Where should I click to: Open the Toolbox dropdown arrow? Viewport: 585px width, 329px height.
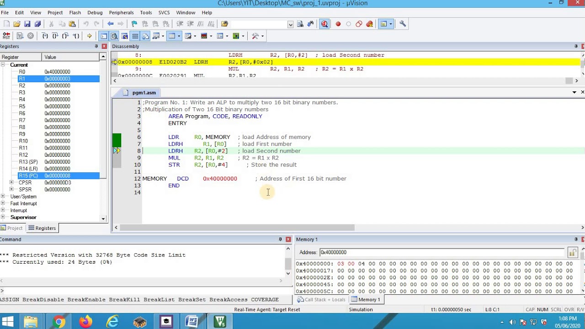click(262, 36)
